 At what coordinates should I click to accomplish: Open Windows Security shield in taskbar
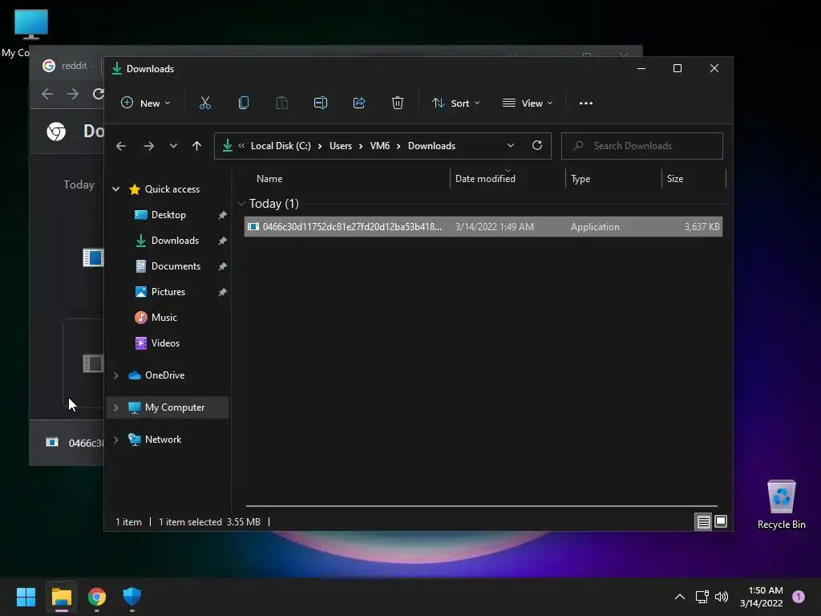132,597
